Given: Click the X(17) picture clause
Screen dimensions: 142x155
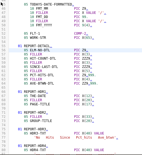Looking at the screenshot, I should click(87, 104).
